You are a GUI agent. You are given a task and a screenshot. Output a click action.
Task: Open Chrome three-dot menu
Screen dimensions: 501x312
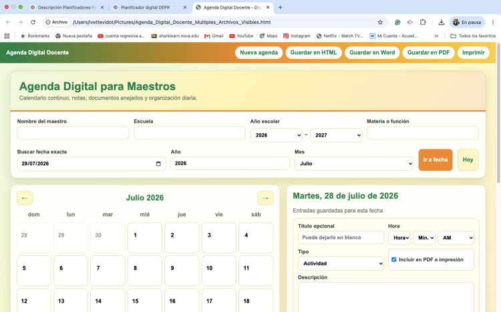click(x=493, y=22)
